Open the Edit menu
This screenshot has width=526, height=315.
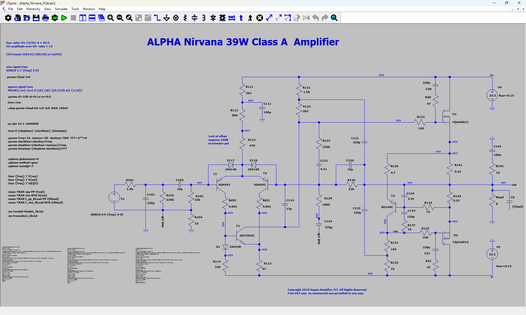click(20, 9)
